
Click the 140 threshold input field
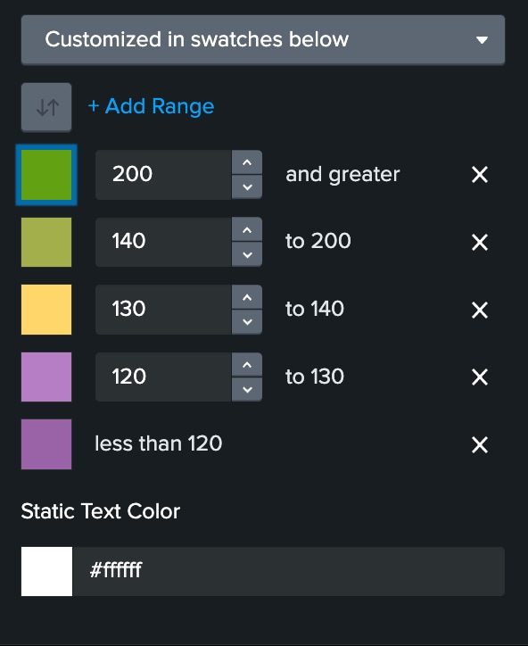(x=163, y=243)
